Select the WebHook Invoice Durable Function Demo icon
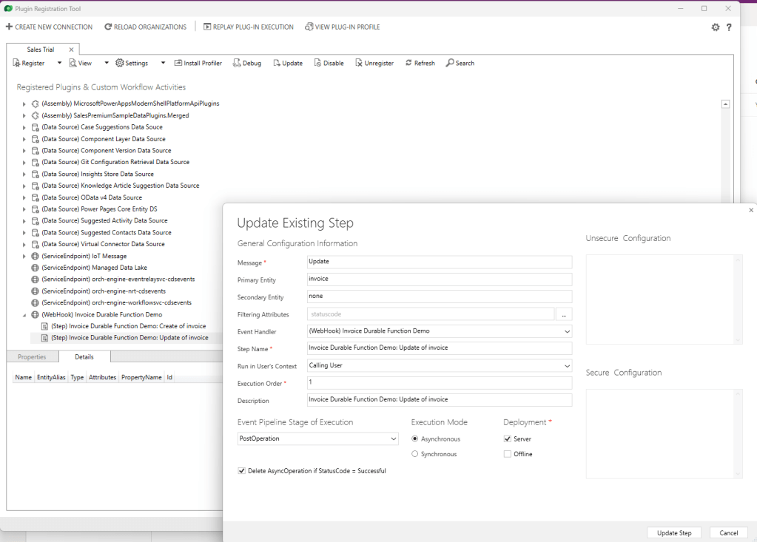The height and width of the screenshot is (542, 757). coord(36,315)
